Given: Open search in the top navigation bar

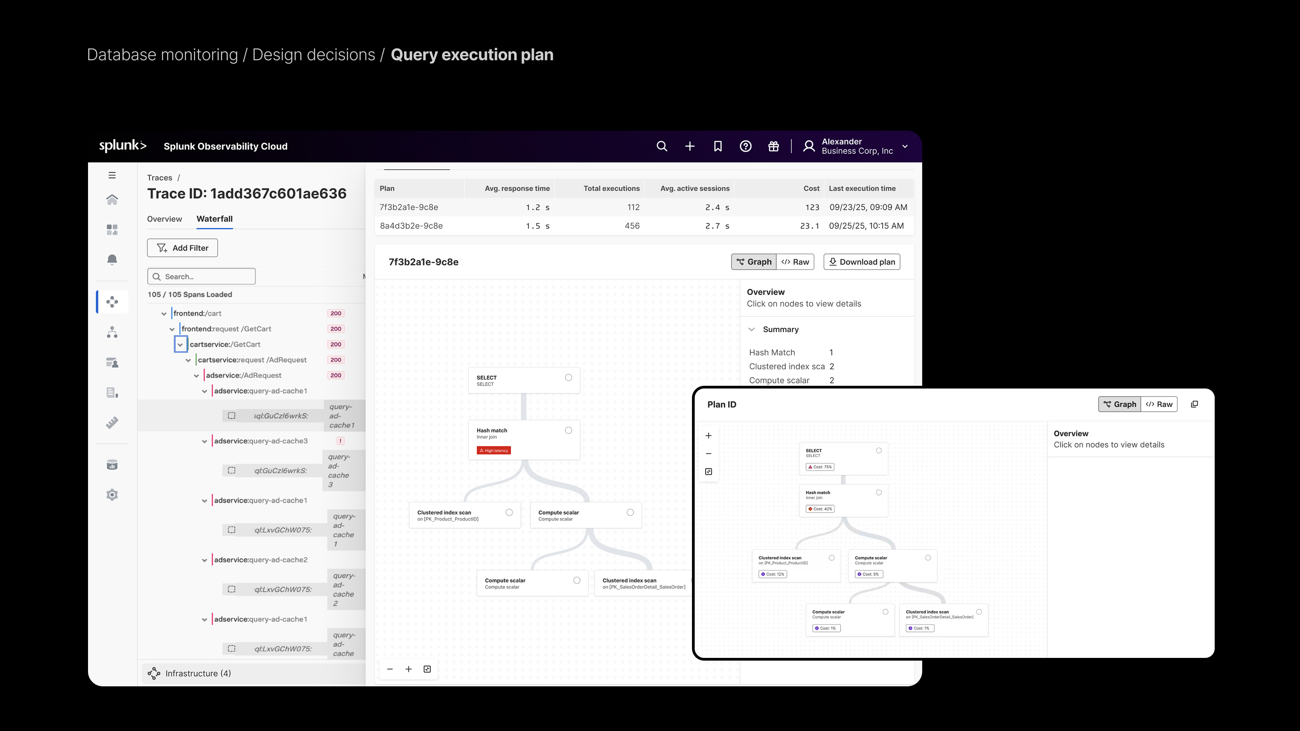Looking at the screenshot, I should click(662, 146).
